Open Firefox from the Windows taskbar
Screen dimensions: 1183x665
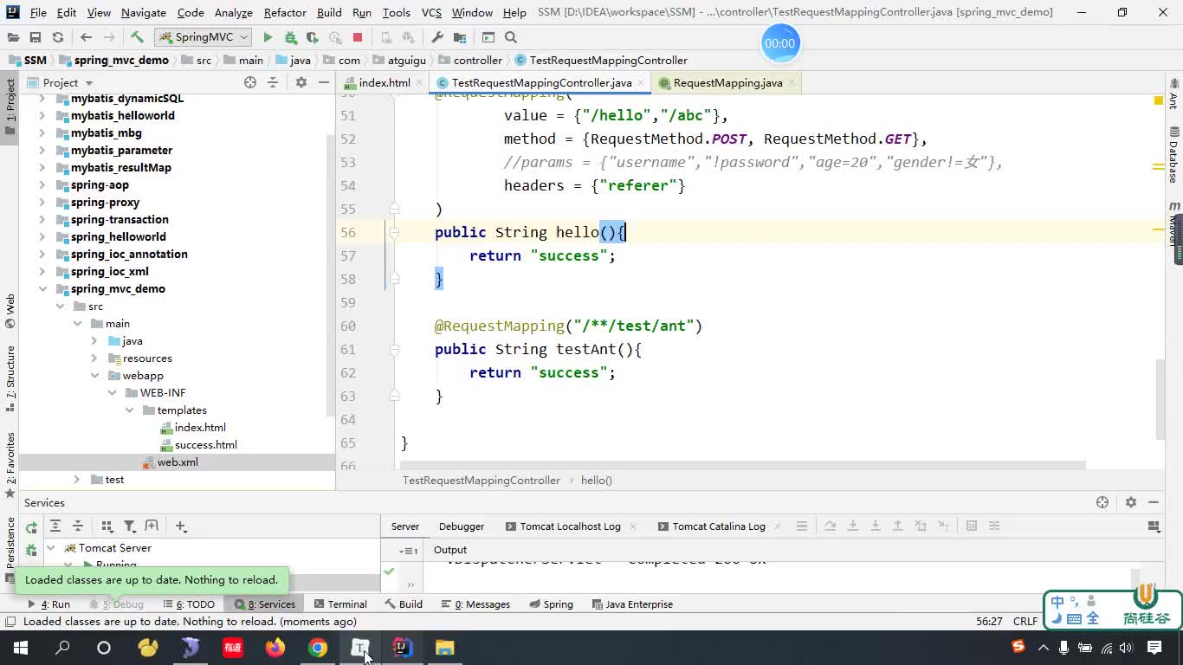point(275,648)
